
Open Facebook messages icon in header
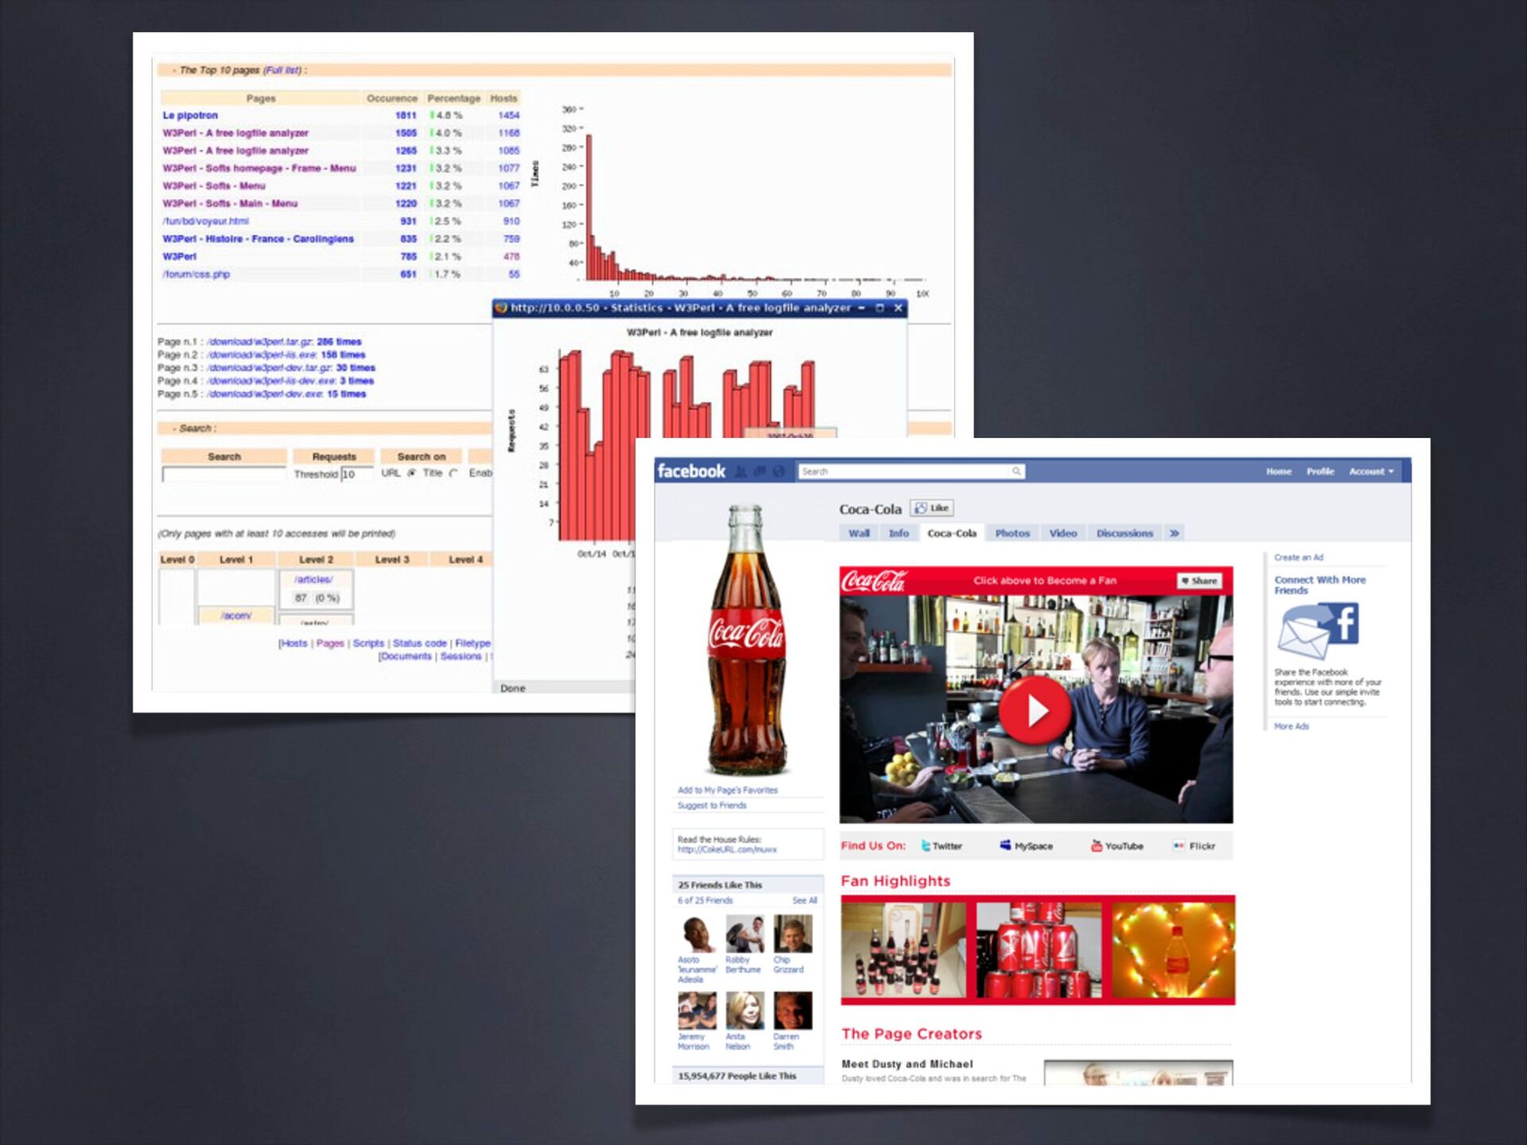760,472
